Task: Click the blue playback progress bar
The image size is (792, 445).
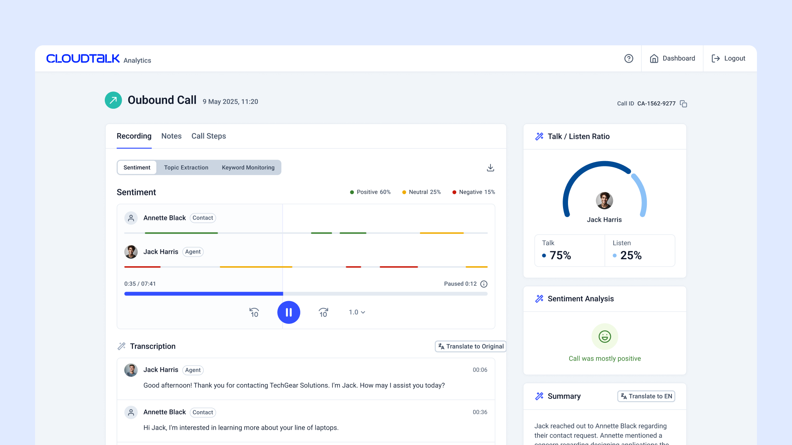Action: [203, 294]
